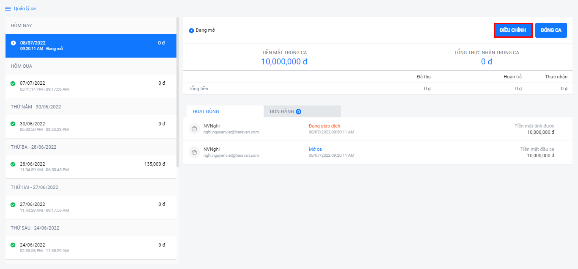
Task: Click the Hoàn trả column header
Action: coord(512,77)
